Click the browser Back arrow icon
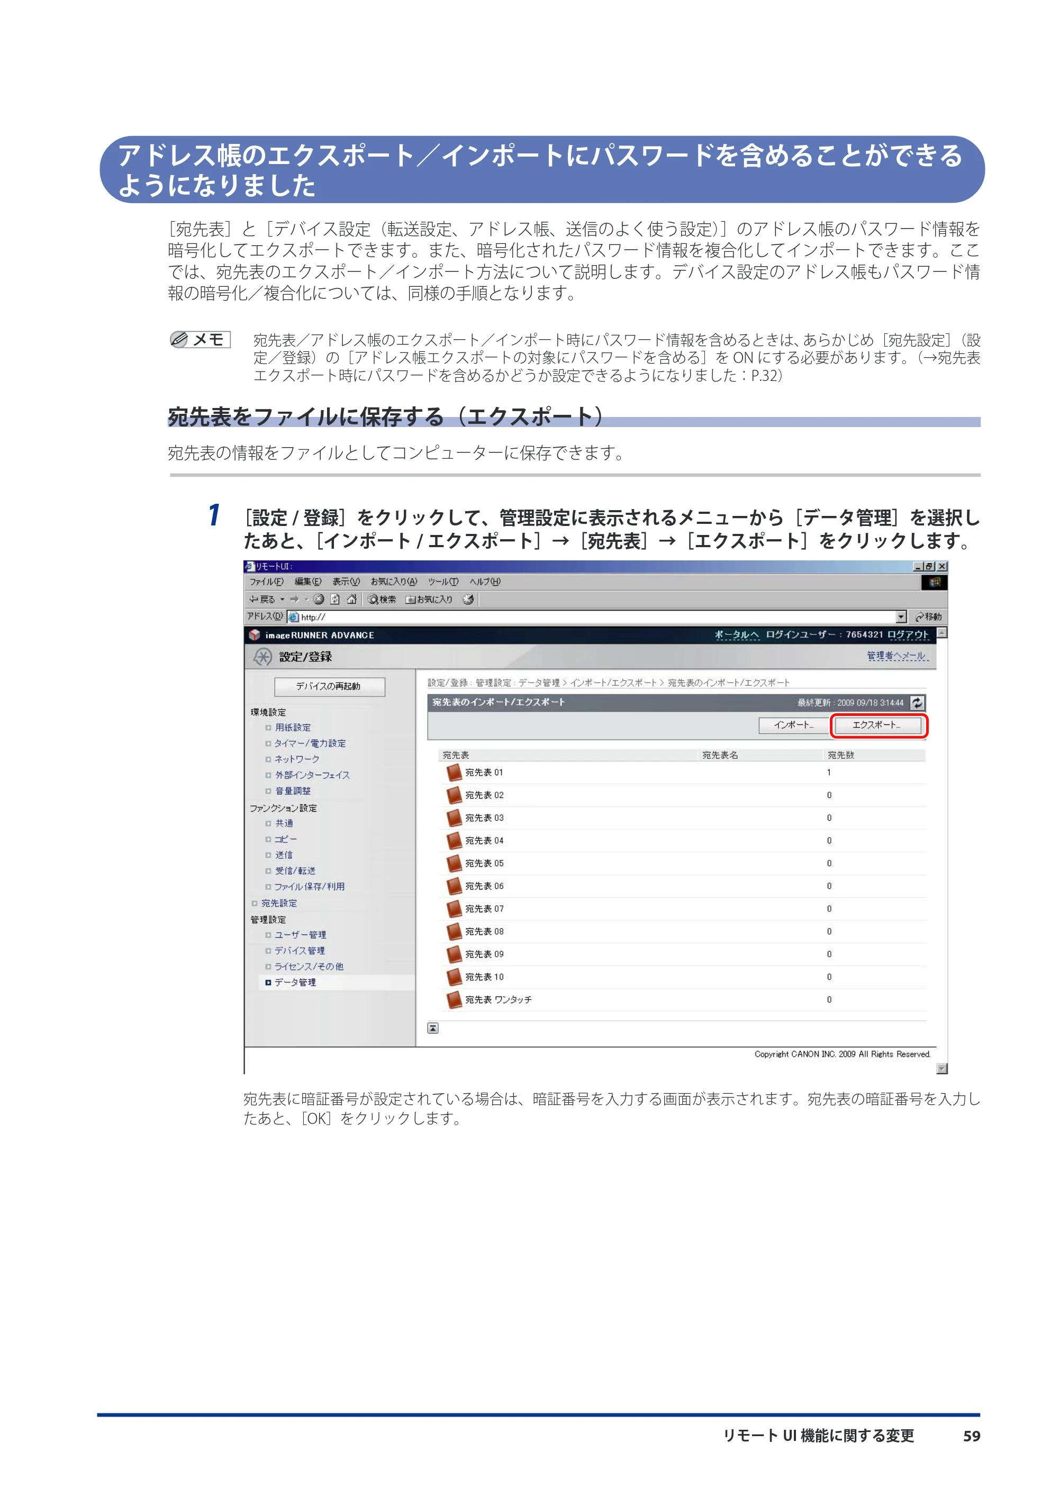Screen dimensions: 1059x1497 pyautogui.click(x=255, y=599)
